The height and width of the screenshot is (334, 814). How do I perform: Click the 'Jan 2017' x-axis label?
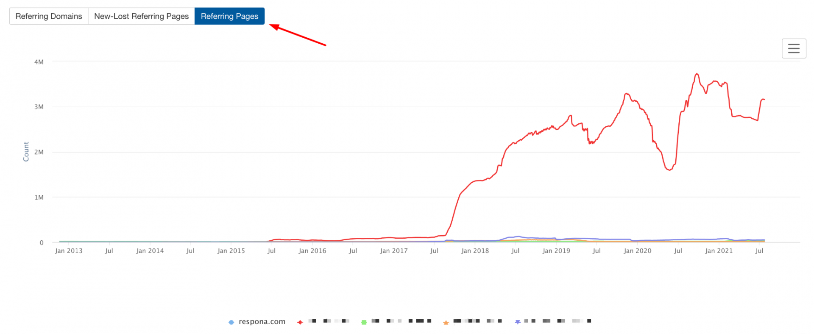pyautogui.click(x=394, y=251)
